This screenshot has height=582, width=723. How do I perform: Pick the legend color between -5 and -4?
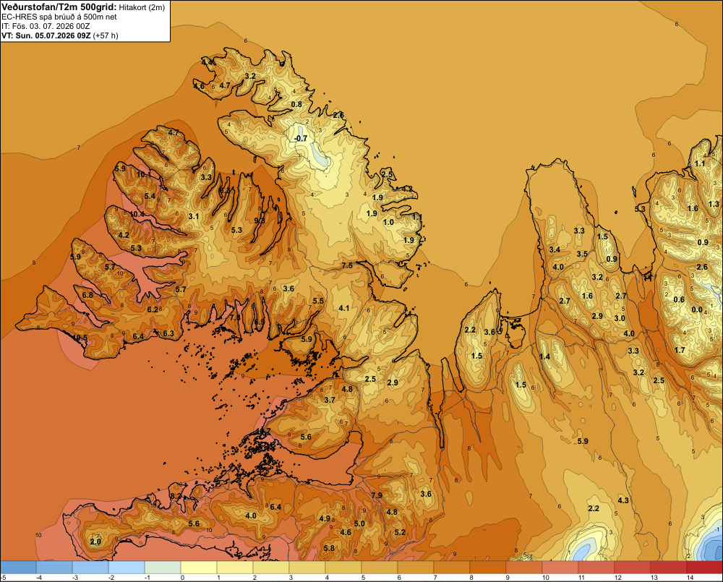18,567
